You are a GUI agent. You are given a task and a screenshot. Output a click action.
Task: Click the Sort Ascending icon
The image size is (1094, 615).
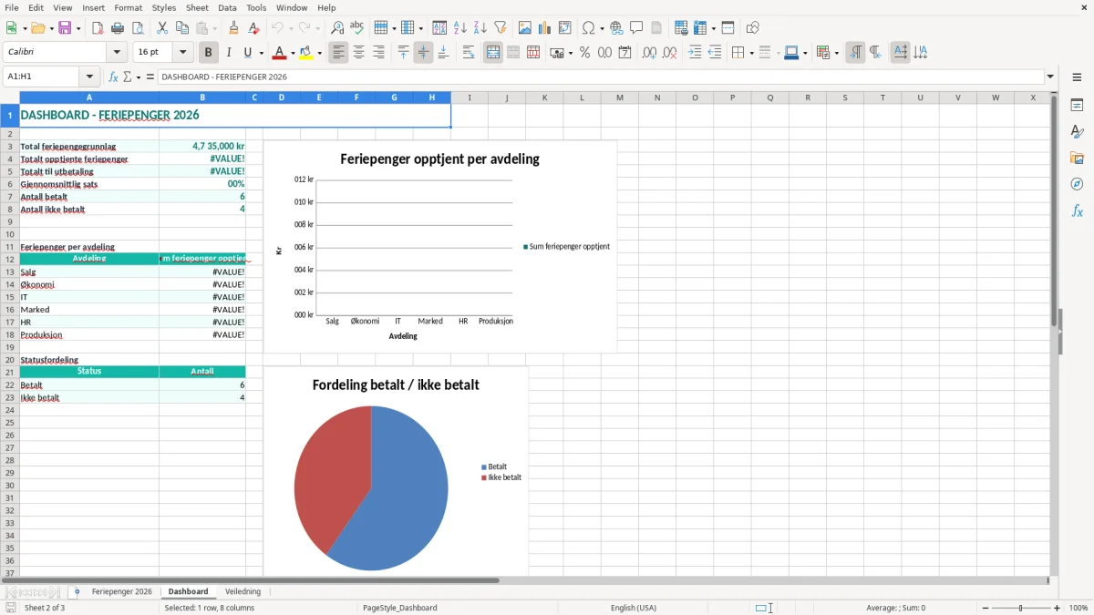pos(460,28)
